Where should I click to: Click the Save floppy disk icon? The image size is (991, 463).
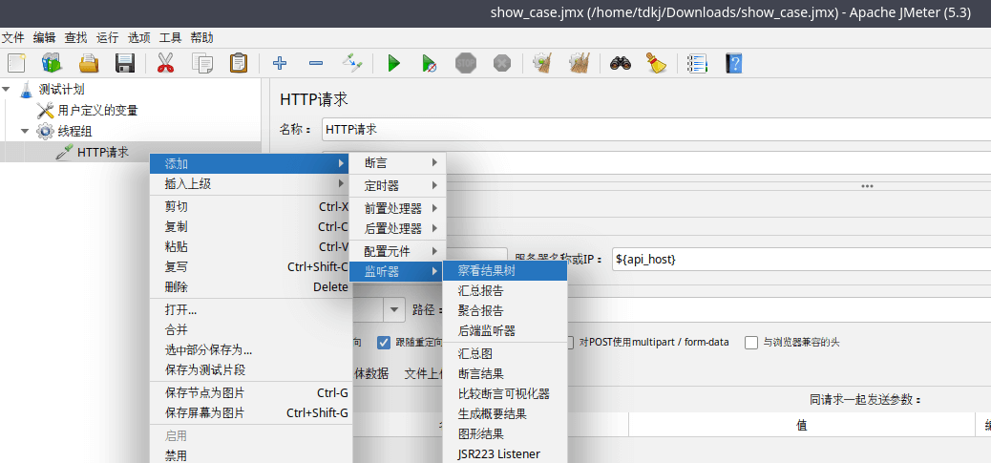point(125,63)
